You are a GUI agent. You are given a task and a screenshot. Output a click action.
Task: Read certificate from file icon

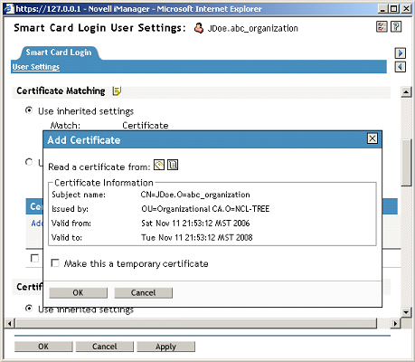173,165
